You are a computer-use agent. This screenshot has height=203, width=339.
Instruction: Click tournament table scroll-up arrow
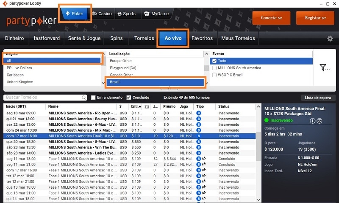click(x=258, y=106)
